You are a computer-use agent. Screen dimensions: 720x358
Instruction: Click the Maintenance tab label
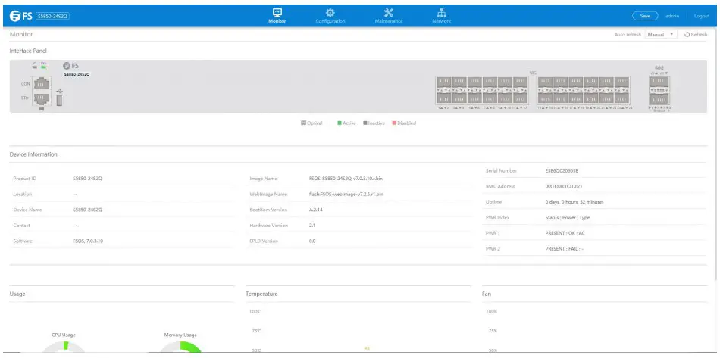pyautogui.click(x=389, y=21)
